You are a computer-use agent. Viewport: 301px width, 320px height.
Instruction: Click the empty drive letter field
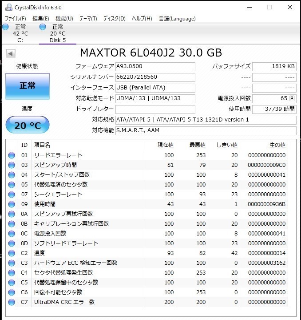(x=155, y=109)
